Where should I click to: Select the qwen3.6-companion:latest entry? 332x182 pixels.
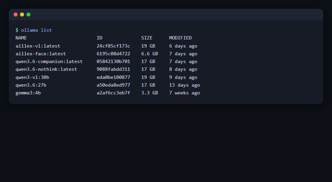click(x=49, y=61)
